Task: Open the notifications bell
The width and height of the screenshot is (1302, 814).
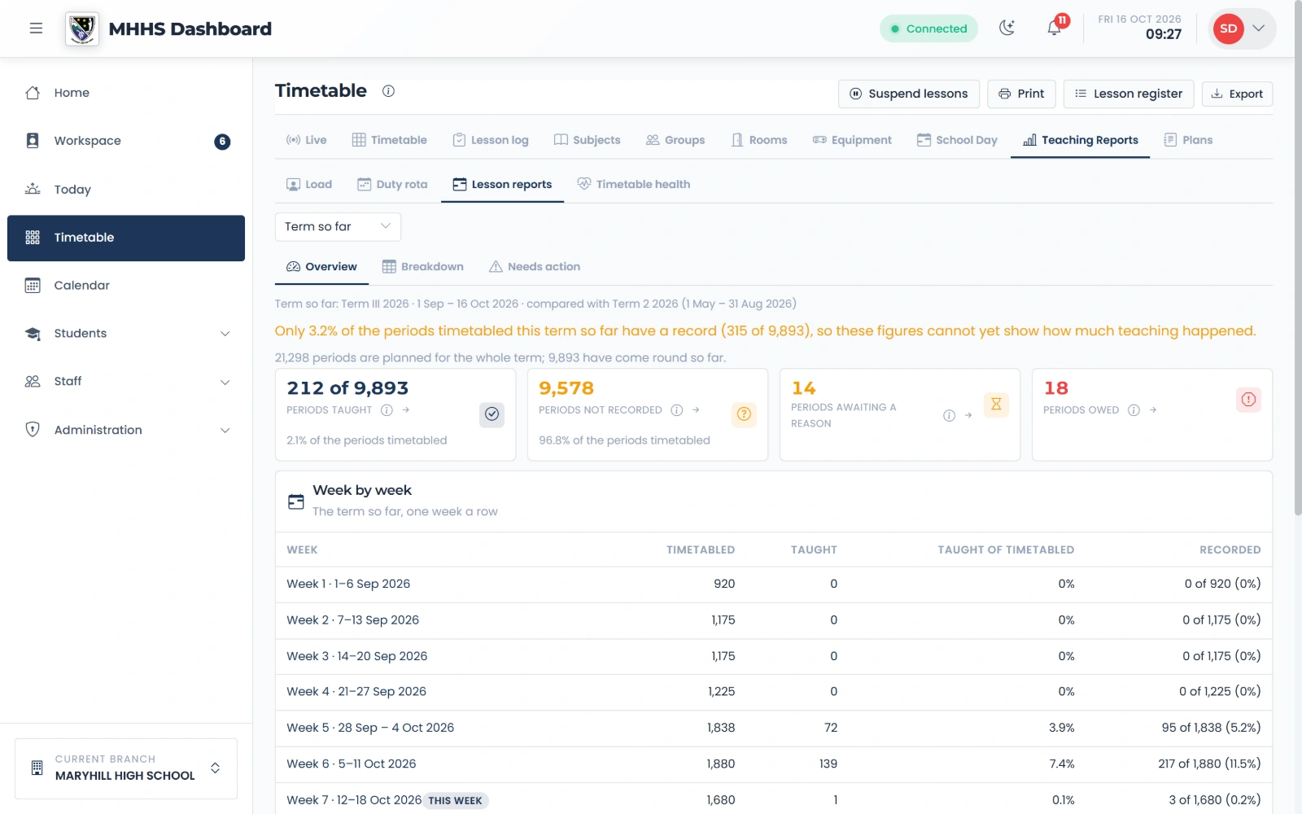Action: coord(1054,28)
